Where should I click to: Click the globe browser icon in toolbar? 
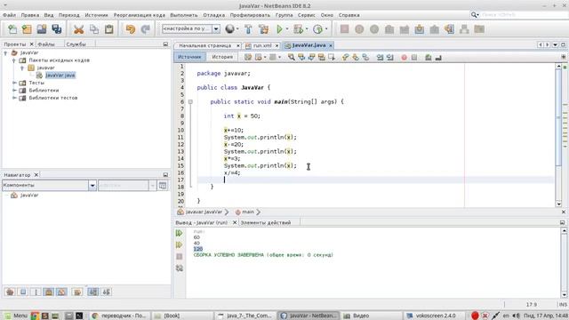pos(229,29)
